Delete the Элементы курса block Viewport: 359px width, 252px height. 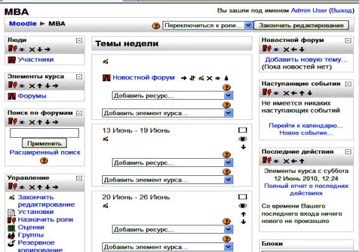[32, 86]
